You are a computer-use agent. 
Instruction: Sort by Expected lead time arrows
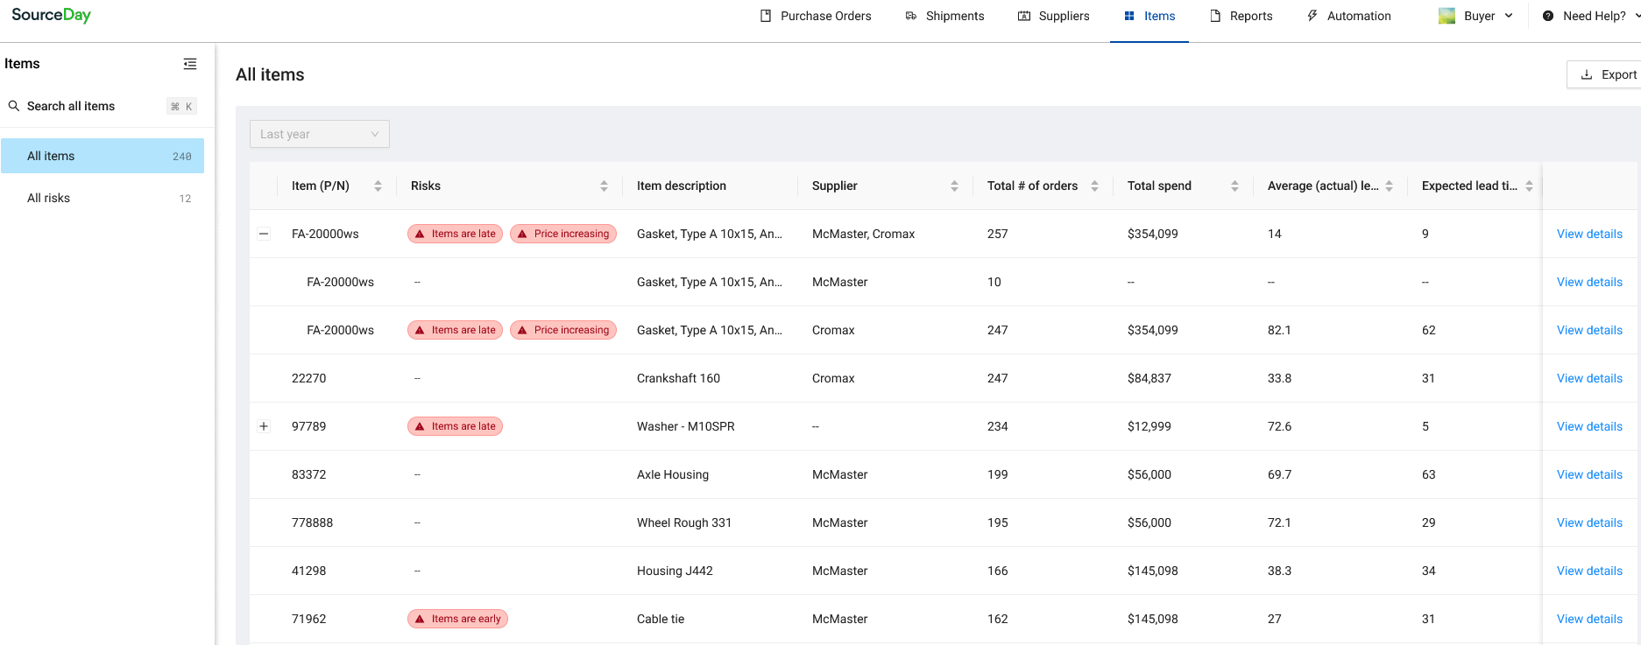[1529, 186]
